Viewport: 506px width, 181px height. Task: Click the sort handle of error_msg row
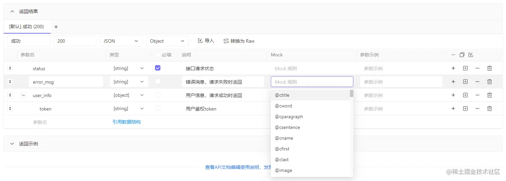pyautogui.click(x=10, y=82)
